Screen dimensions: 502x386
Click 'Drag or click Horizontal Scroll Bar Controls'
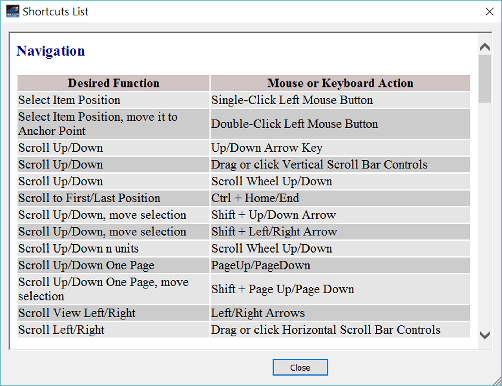pyautogui.click(x=340, y=330)
